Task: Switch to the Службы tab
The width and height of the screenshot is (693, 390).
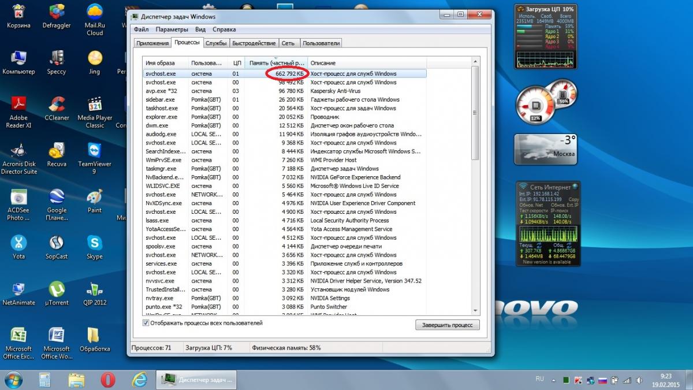Action: [x=216, y=43]
